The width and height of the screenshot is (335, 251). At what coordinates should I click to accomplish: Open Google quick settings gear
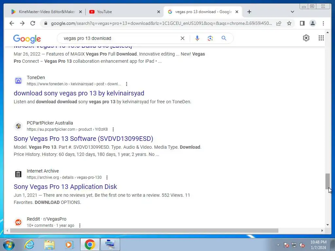(306, 38)
